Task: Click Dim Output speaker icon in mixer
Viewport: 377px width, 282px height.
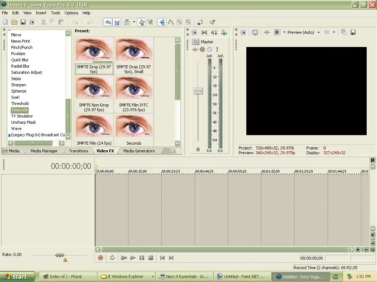Action: [x=214, y=32]
